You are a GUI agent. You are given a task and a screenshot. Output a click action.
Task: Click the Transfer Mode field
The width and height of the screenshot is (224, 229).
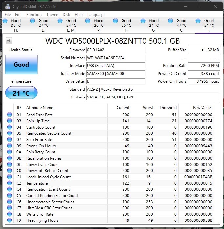point(116,74)
